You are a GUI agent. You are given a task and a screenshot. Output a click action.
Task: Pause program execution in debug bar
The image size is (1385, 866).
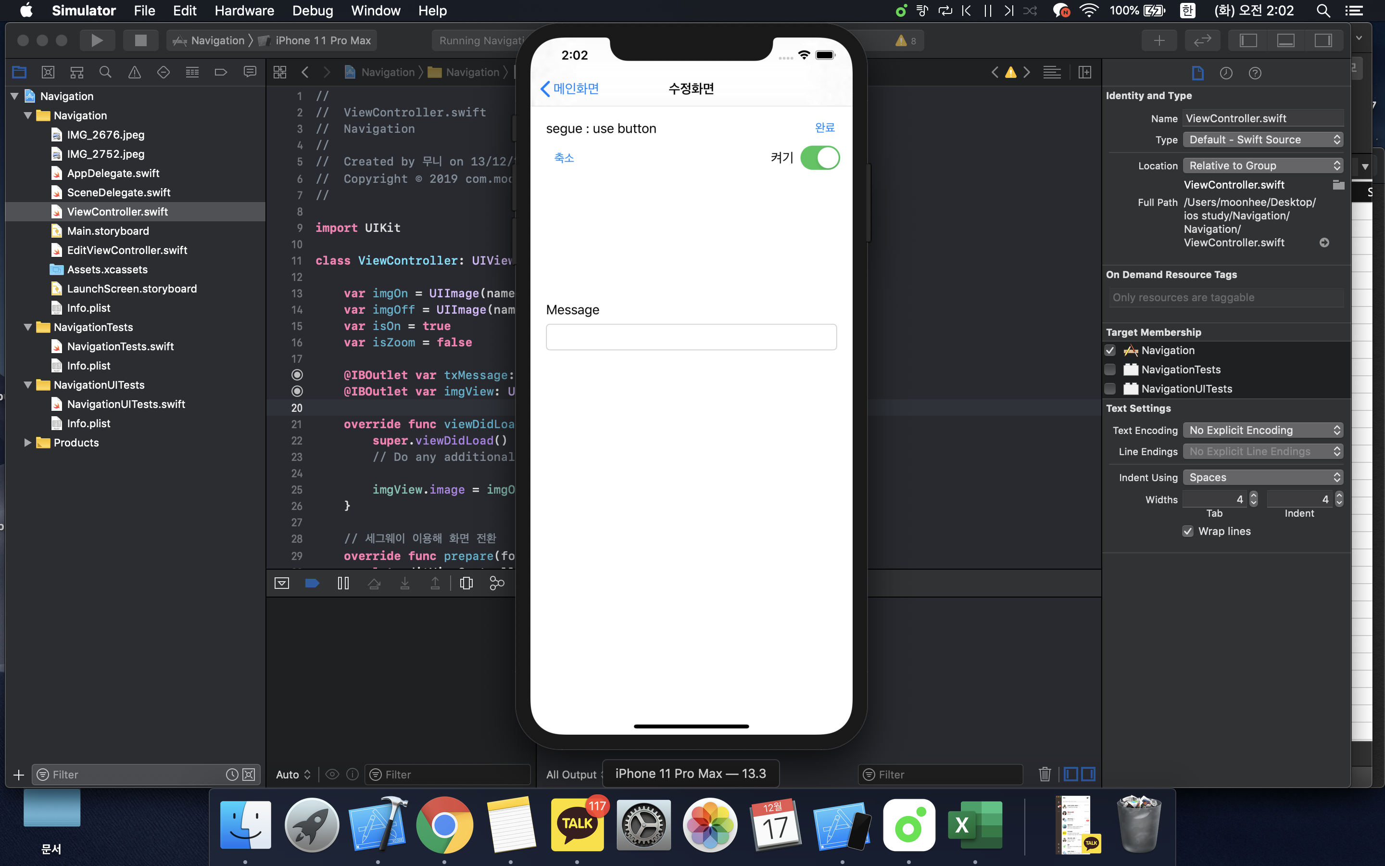(343, 583)
